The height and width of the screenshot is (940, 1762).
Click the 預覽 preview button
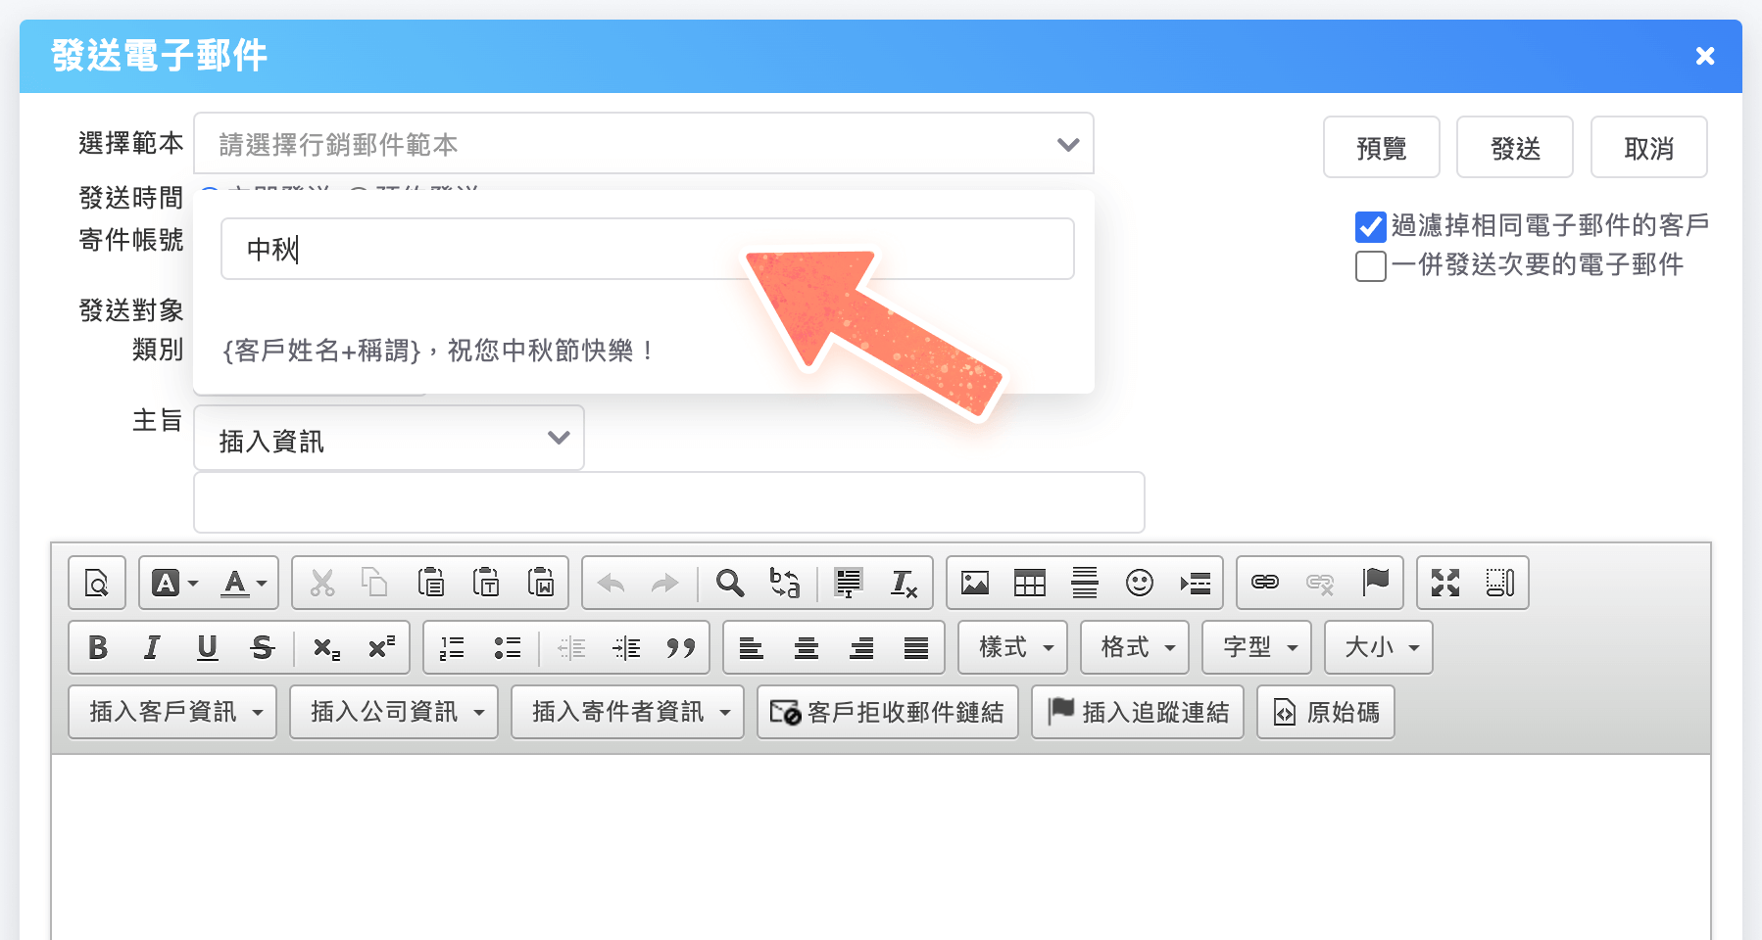coord(1381,148)
